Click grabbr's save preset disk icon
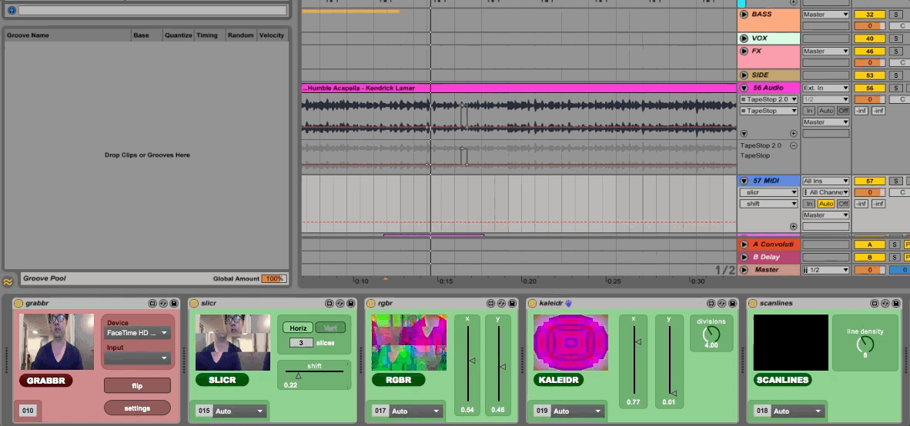Screen dimensions: 910x426 coord(173,303)
